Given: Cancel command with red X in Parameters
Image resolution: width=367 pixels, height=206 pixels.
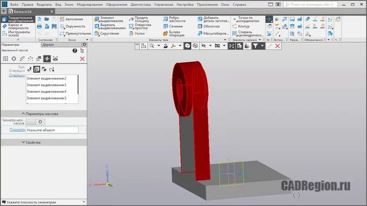Looking at the screenshot, I should 82,58.
